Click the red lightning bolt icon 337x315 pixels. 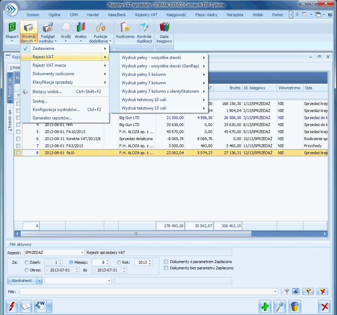[12, 306]
